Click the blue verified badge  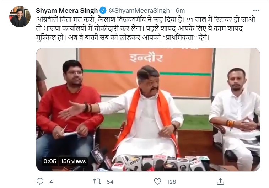103,11
